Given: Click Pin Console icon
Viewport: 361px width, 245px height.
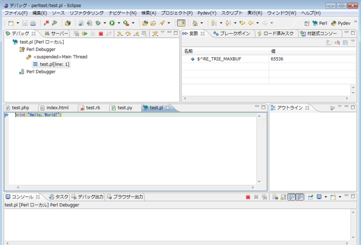Looking at the screenshot, I should [310, 197].
